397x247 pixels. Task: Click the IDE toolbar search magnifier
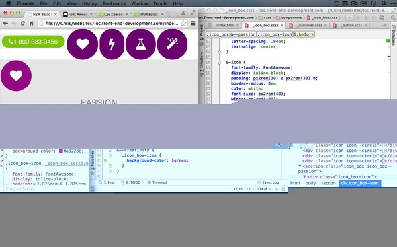coord(393,18)
